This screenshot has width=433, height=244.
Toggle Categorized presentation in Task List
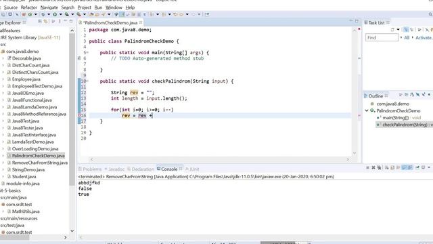pos(406,30)
